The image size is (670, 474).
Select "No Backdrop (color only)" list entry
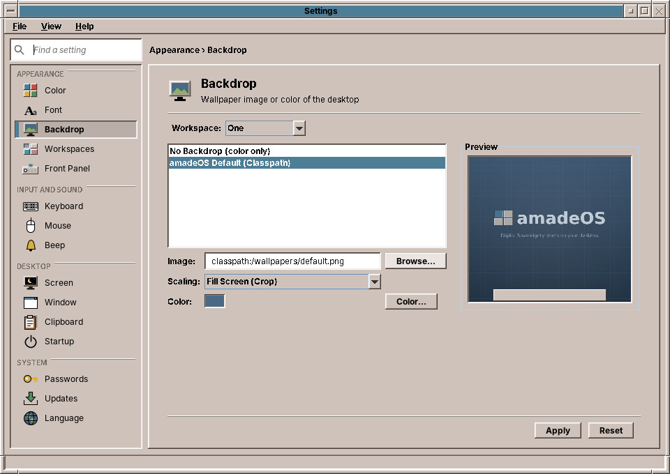click(x=307, y=151)
